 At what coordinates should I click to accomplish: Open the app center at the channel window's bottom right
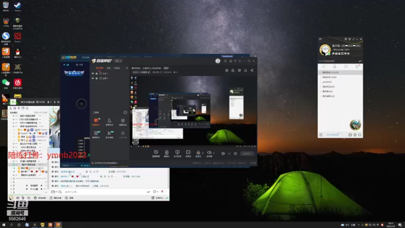(x=157, y=198)
